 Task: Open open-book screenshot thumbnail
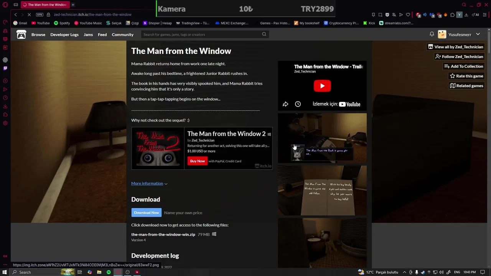tap(322, 191)
